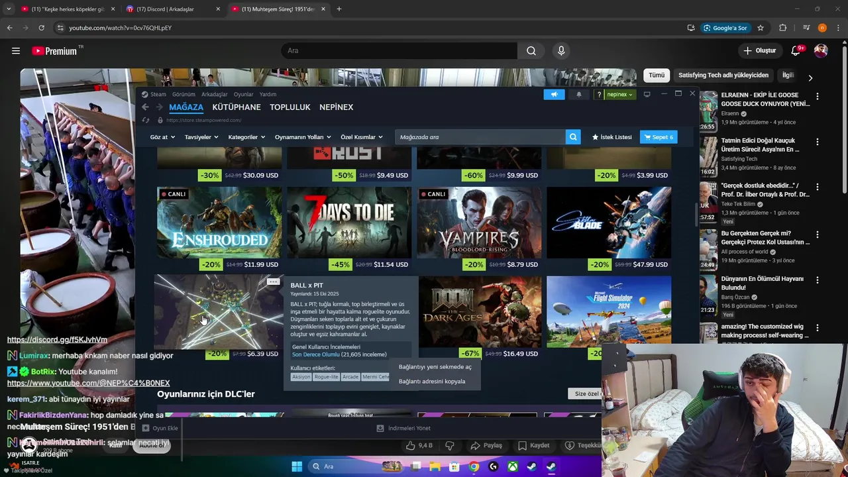Reload the Steam store page
Image resolution: width=848 pixels, height=477 pixels.
(146, 120)
